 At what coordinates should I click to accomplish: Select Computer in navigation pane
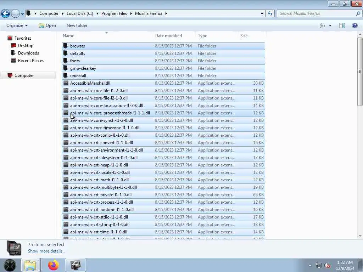coord(24,75)
